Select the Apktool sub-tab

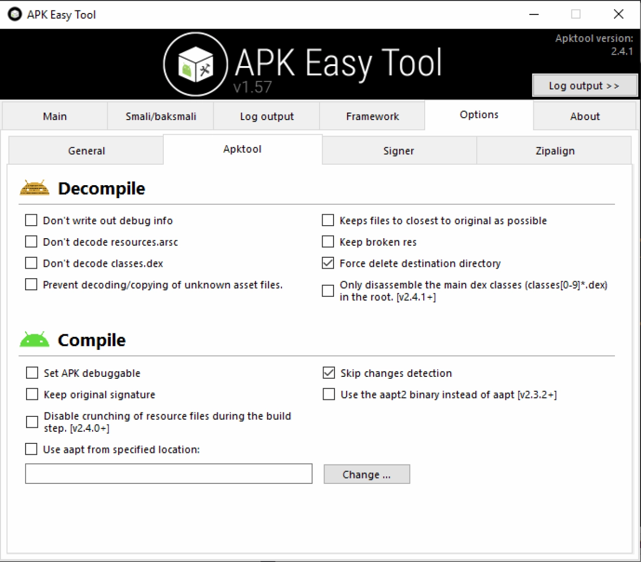242,149
